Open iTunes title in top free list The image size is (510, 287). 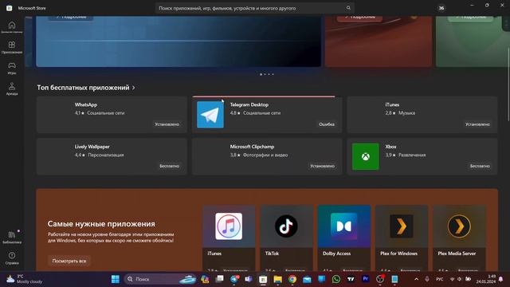392,104
